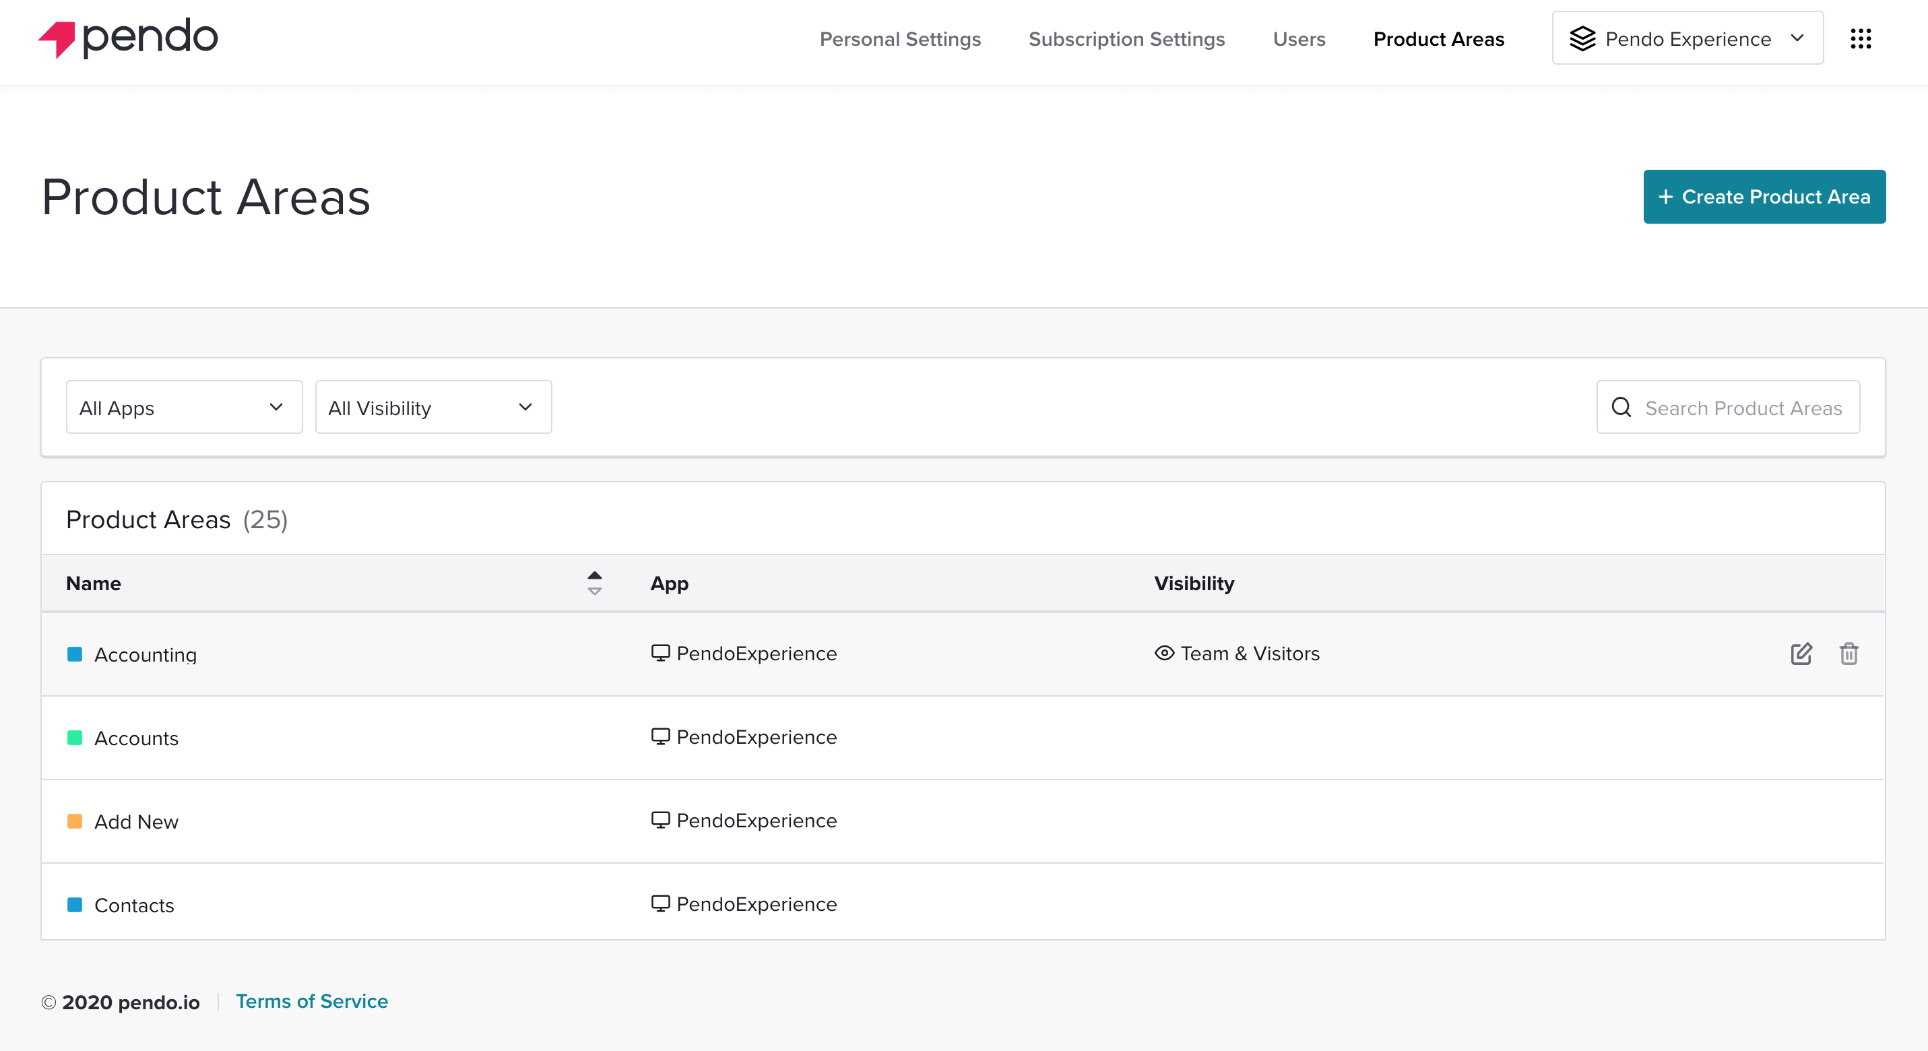
Task: Click the eye icon next to Team & Visitors
Action: point(1165,653)
